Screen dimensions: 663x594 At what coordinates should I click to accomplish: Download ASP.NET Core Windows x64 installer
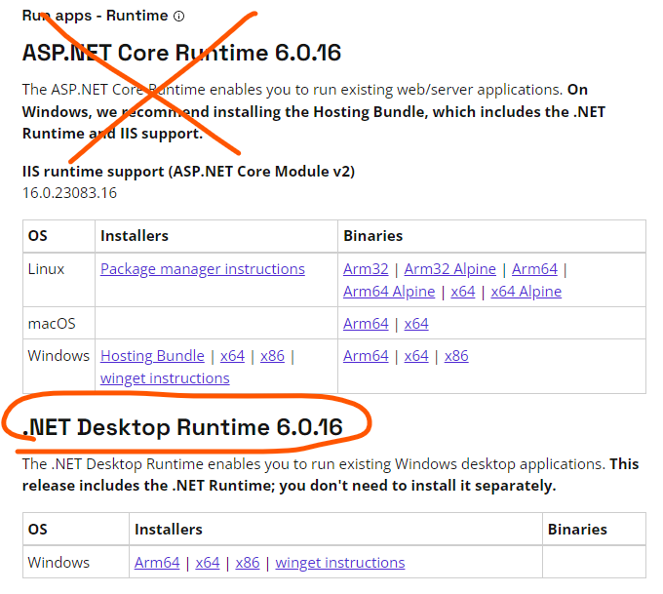coord(232,356)
